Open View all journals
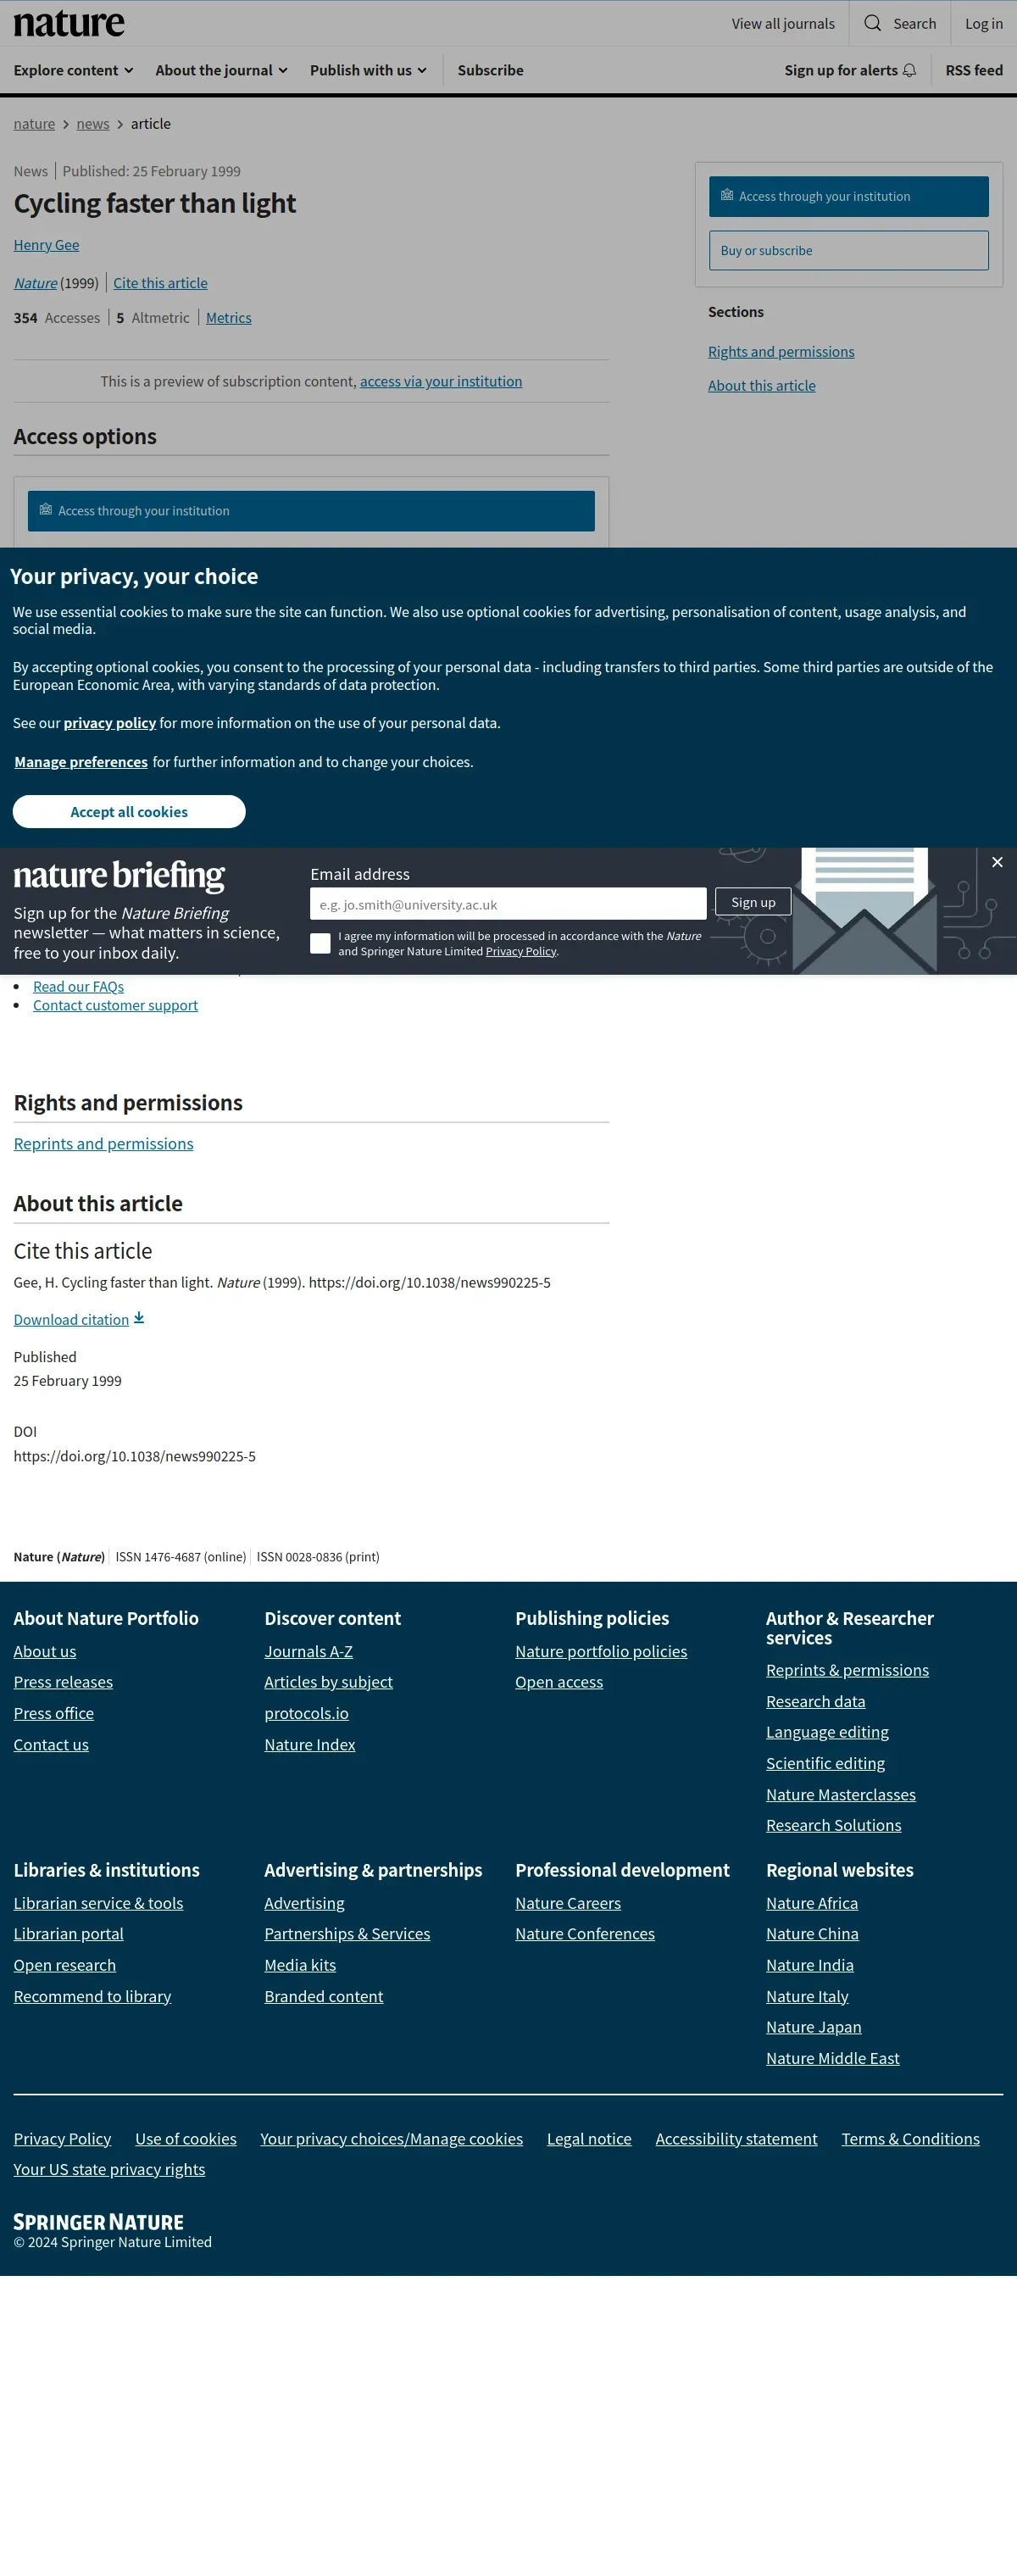Image resolution: width=1017 pixels, height=2576 pixels. [783, 23]
